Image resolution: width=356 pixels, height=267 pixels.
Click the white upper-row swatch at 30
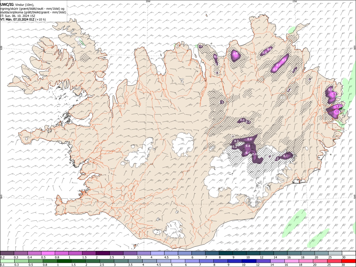pyautogui.click(x=348, y=253)
